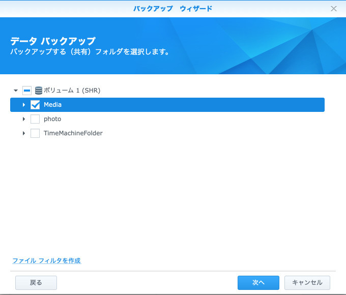Click the ボリューム 1 (SHR) volume disk icon
Viewport: 346px width, 295px height.
pos(38,91)
